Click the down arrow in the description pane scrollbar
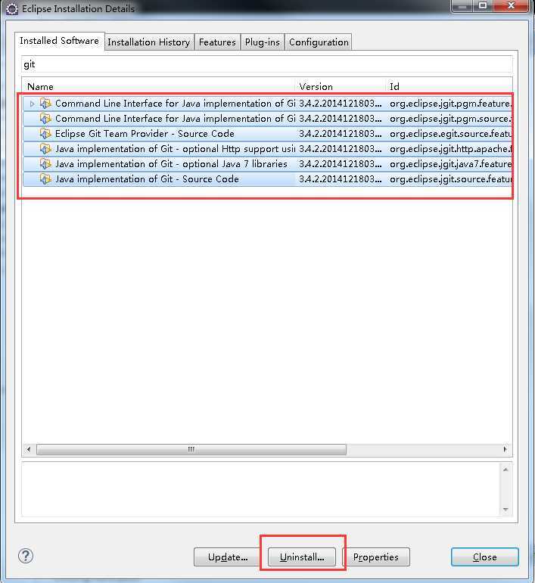Viewport: 535px width, 583px height. click(x=505, y=510)
